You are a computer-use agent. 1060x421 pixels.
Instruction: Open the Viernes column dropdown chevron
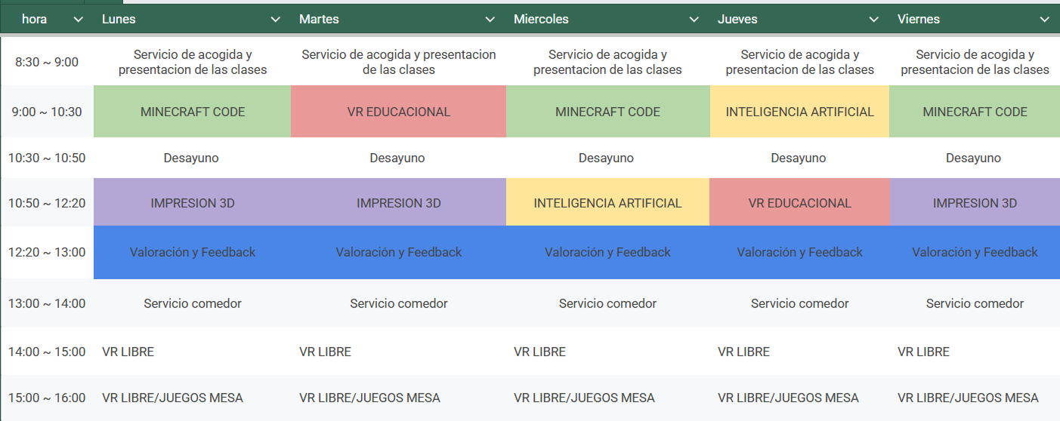1045,20
